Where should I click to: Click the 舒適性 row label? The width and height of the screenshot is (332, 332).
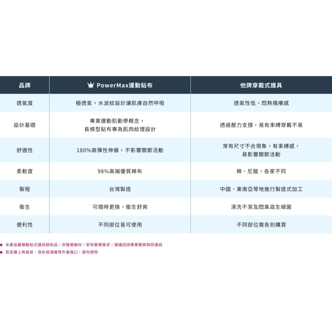(x=25, y=150)
